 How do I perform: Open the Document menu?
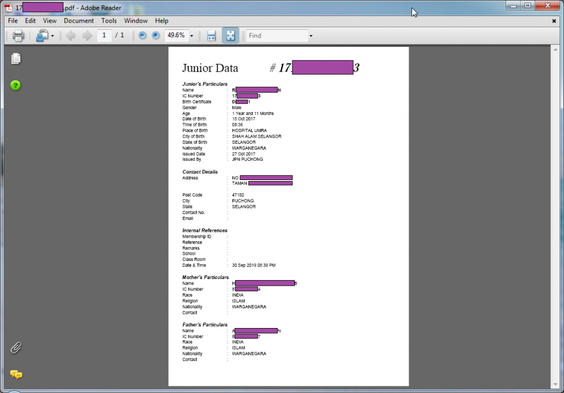(79, 21)
